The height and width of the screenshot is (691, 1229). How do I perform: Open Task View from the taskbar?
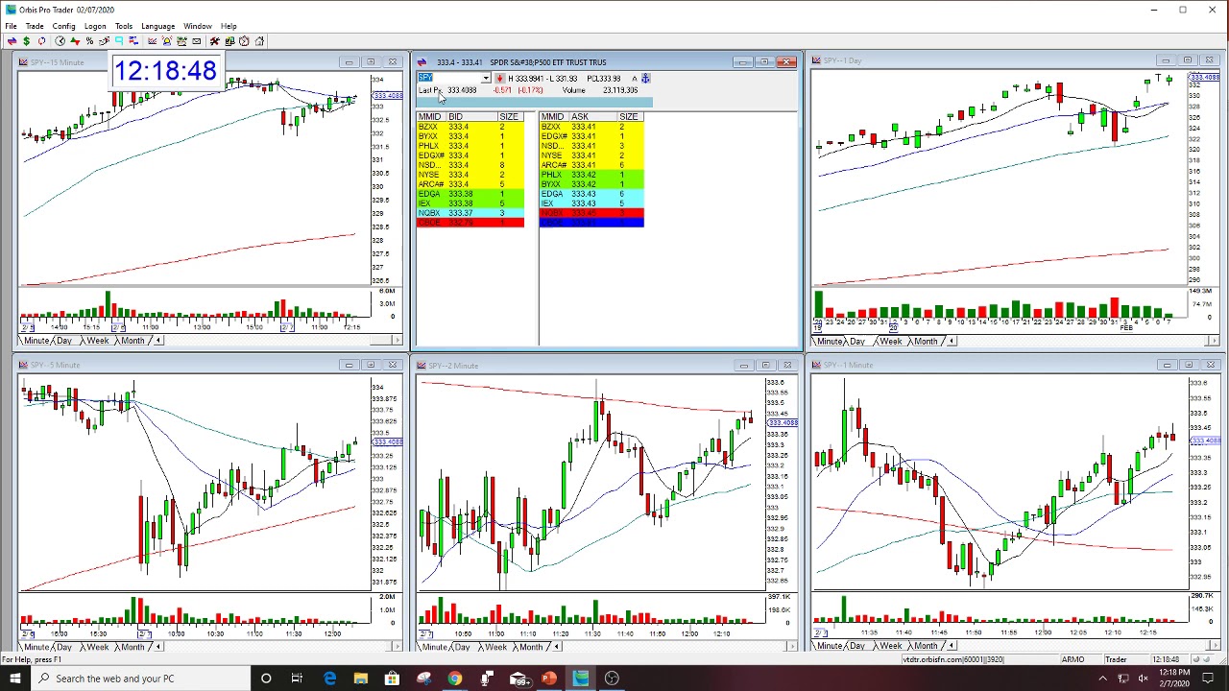[x=297, y=679]
